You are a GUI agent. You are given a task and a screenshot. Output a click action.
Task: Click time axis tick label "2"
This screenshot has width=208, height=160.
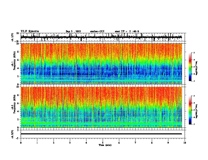click(54, 143)
